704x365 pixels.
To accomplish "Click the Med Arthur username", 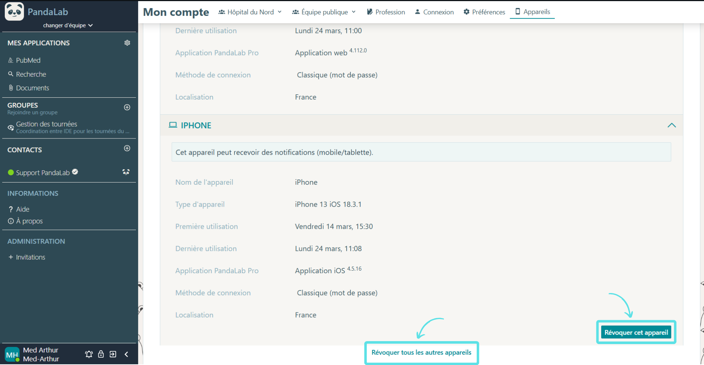I will (41, 350).
